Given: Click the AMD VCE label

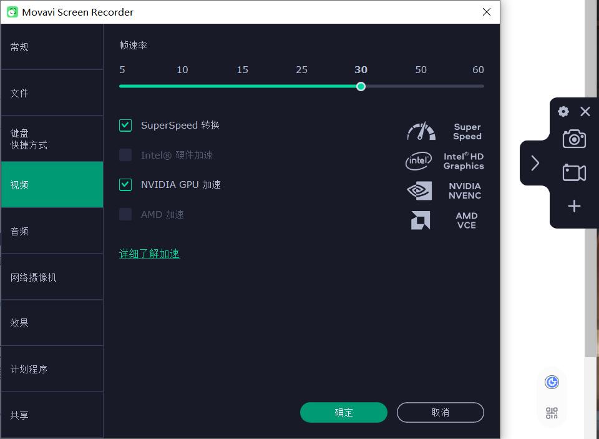Looking at the screenshot, I should [x=467, y=220].
